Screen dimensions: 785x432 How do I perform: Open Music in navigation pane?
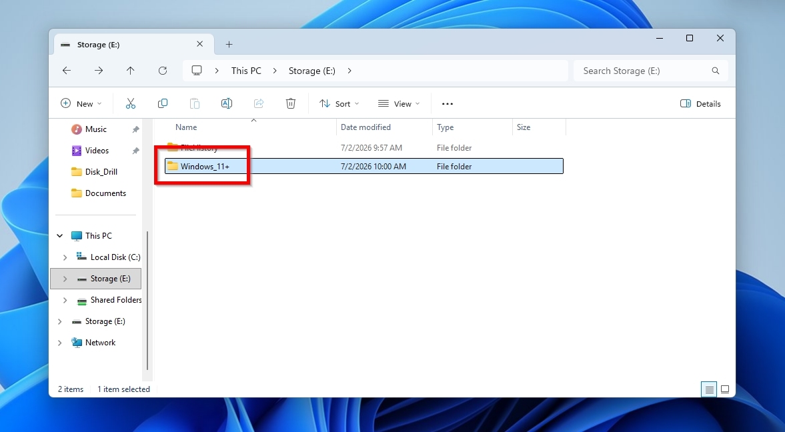95,129
